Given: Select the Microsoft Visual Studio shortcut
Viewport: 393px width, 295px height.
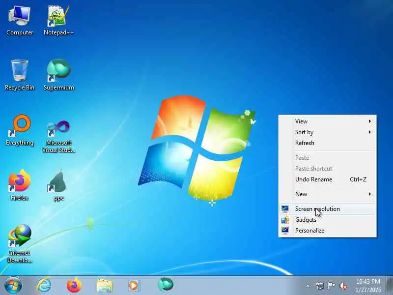Looking at the screenshot, I should tap(58, 137).
